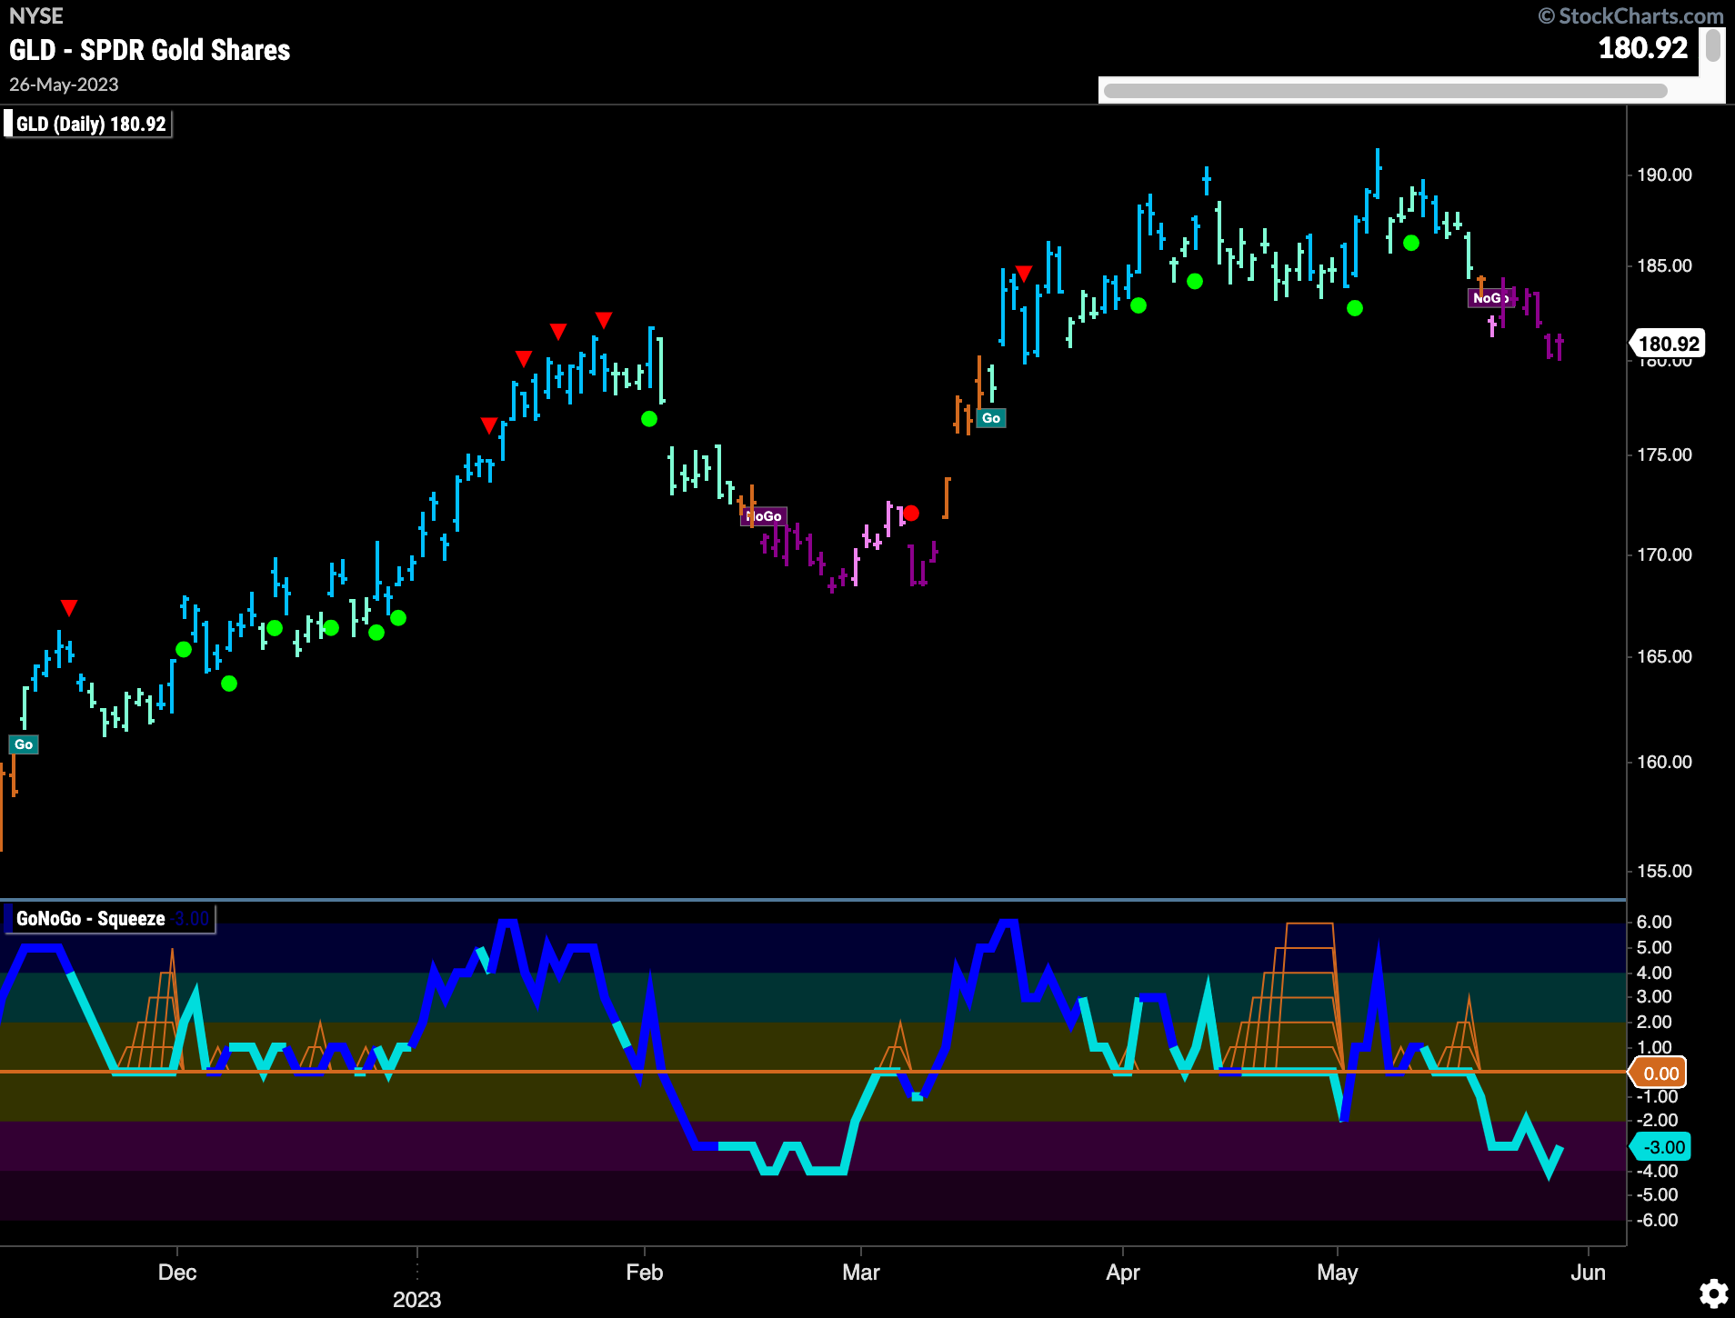Image resolution: width=1735 pixels, height=1318 pixels.
Task: Click the green dot below the Feb 1 bar
Action: click(x=649, y=419)
